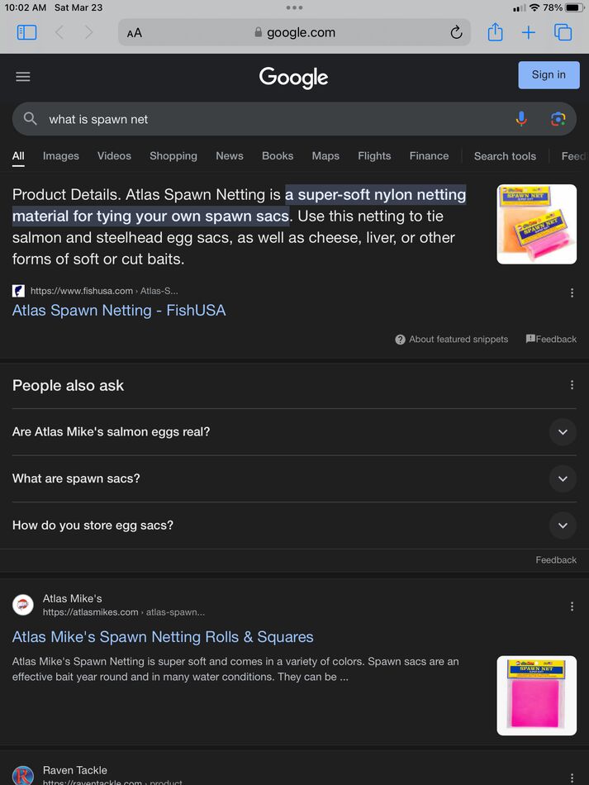The image size is (589, 785).
Task: Click the Sign in button
Action: [x=549, y=74]
